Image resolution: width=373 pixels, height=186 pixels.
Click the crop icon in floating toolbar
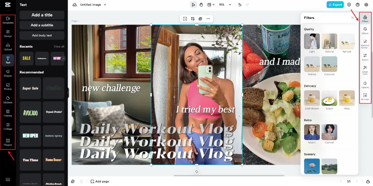pyautogui.click(x=185, y=19)
